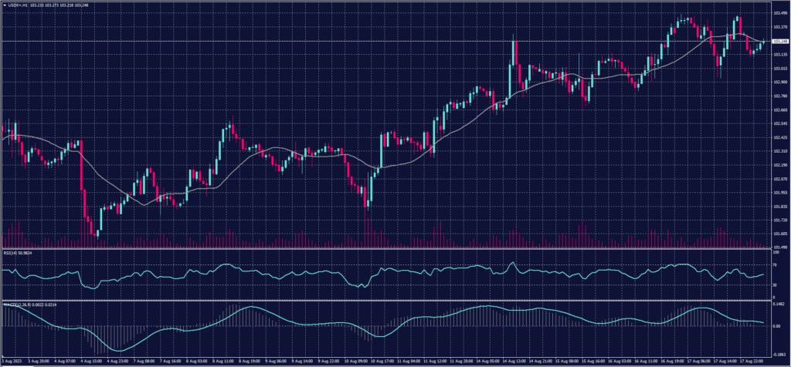This screenshot has height=367, width=791.
Task: Click the MACD 0.1482 scale label
Action: (779, 305)
